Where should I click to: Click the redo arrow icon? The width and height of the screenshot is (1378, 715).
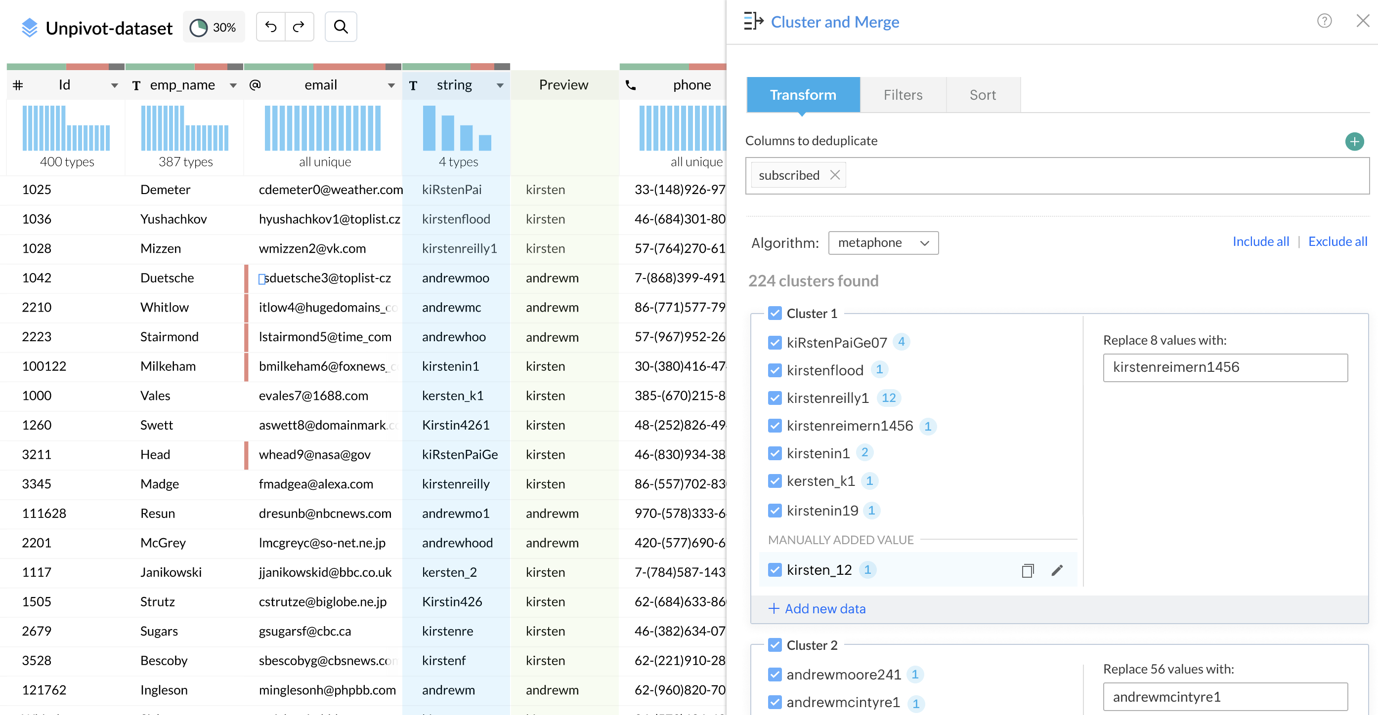coord(299,27)
